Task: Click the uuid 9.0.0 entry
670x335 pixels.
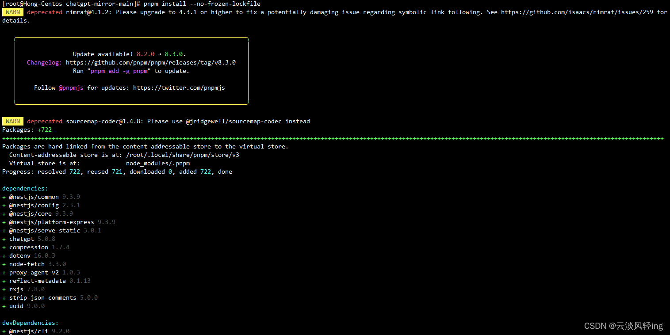Action: [23, 306]
